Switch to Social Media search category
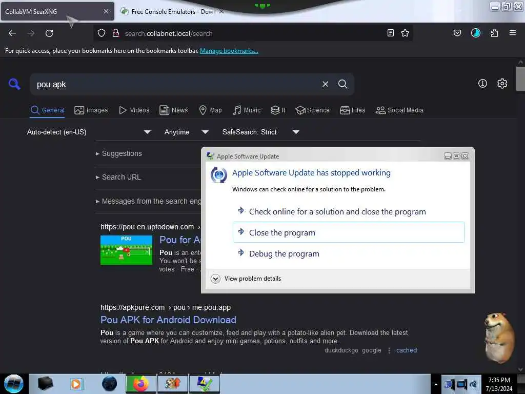This screenshot has height=394, width=525. pyautogui.click(x=399, y=110)
